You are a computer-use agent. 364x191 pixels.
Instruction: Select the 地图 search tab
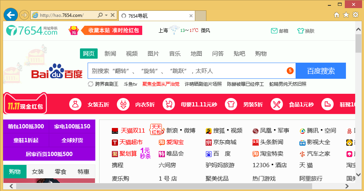[196, 53]
